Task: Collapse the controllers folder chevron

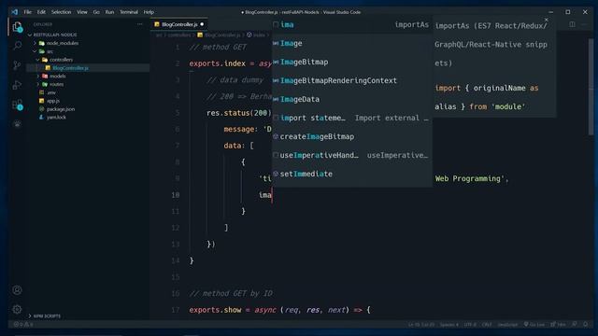Action: 38,60
